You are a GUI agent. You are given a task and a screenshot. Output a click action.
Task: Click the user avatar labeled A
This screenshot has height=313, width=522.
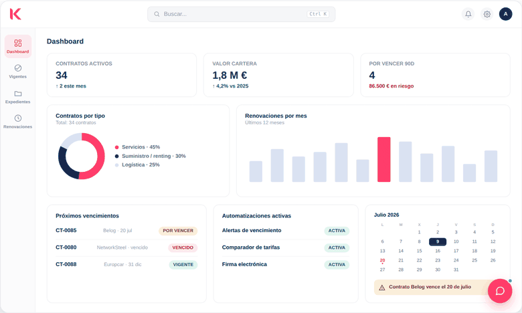[505, 14]
